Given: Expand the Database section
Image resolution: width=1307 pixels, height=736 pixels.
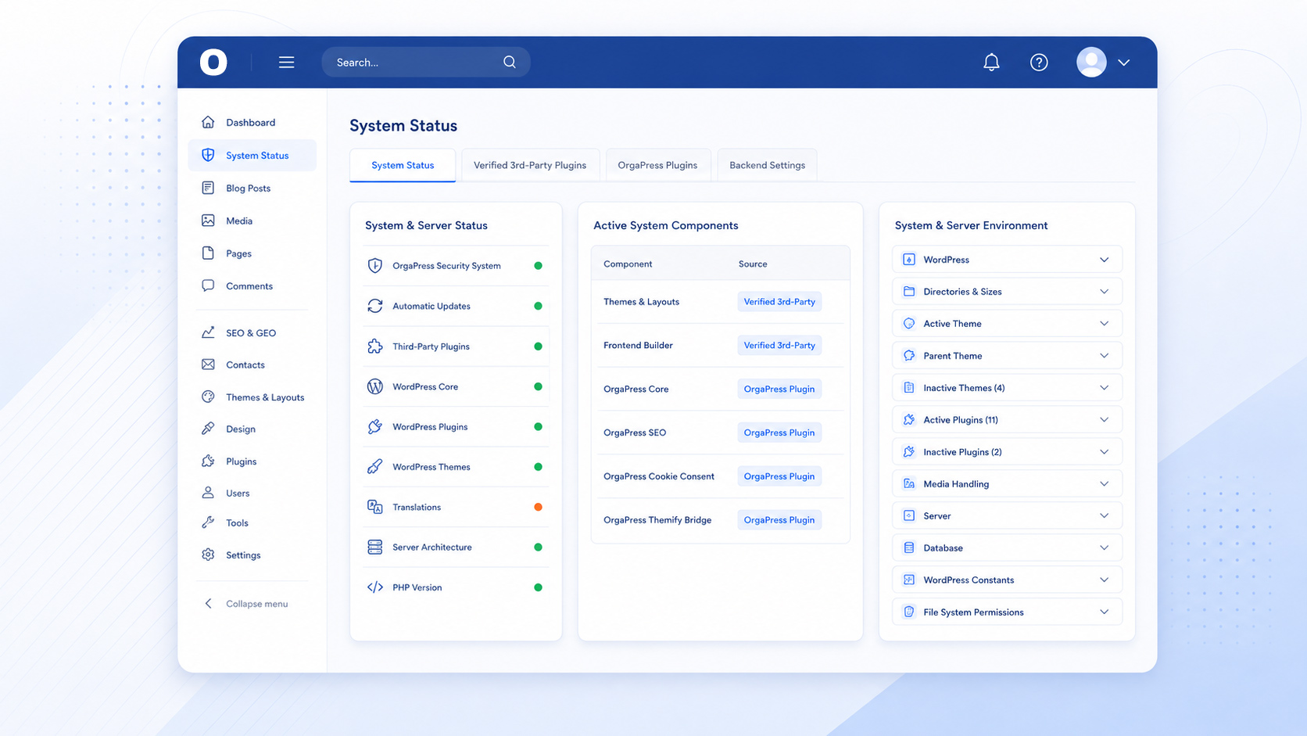Looking at the screenshot, I should (1007, 548).
